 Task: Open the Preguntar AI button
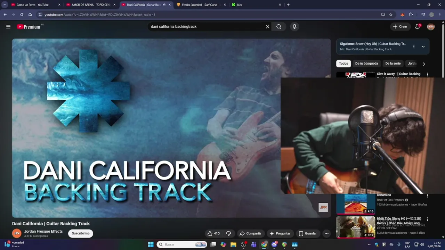point(280,233)
